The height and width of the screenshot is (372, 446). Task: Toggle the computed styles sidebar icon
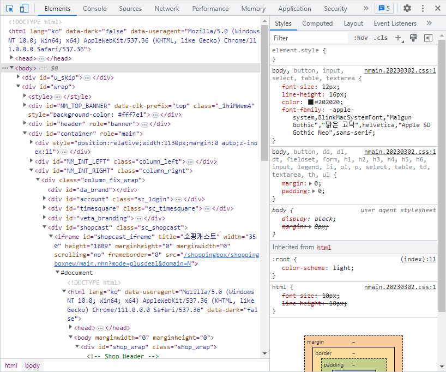(x=428, y=38)
